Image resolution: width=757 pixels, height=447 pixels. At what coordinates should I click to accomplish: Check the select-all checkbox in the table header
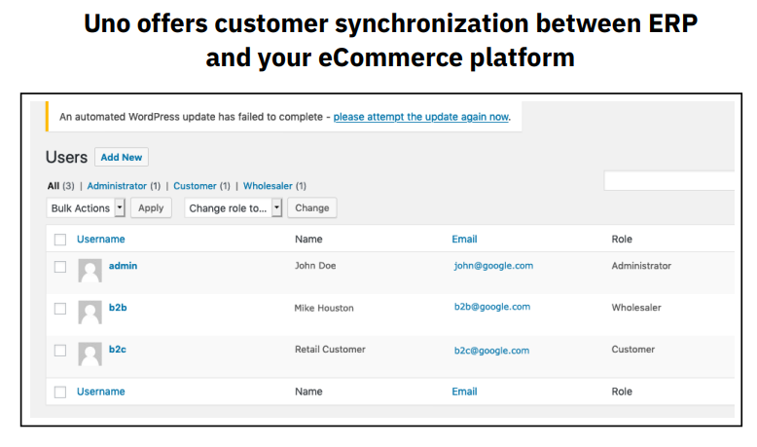[60, 239]
